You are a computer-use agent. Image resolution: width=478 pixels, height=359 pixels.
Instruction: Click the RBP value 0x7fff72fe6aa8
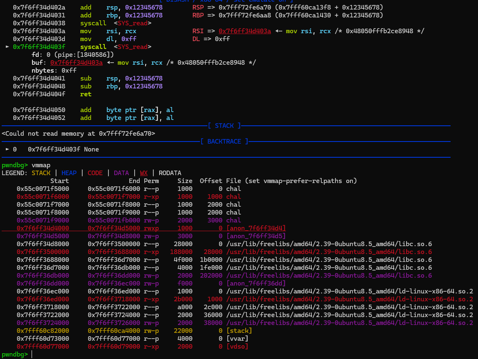coord(244,15)
